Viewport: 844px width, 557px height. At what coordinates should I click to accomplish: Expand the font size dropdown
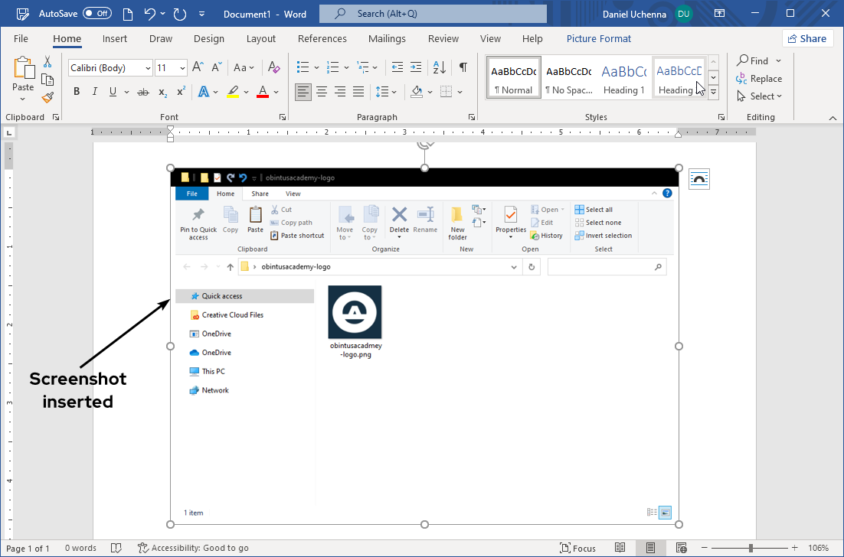click(182, 68)
